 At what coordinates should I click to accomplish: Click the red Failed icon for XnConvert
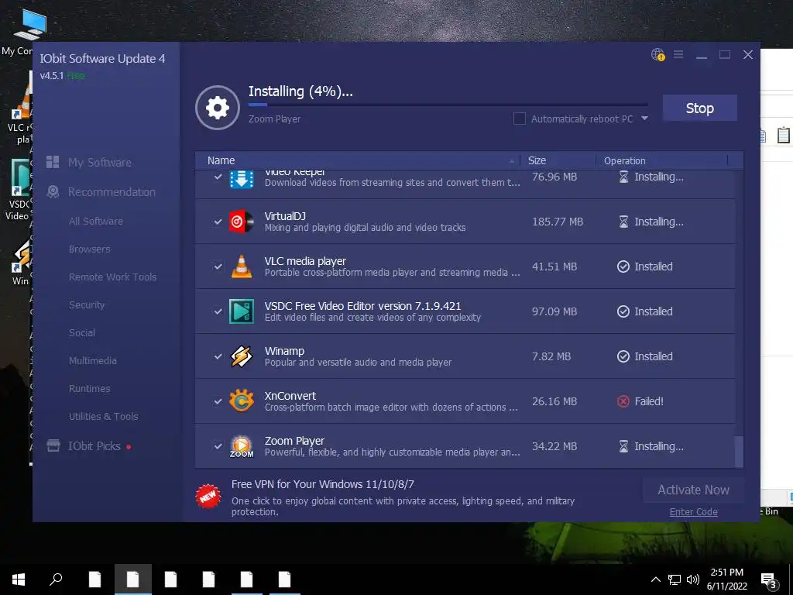(623, 401)
